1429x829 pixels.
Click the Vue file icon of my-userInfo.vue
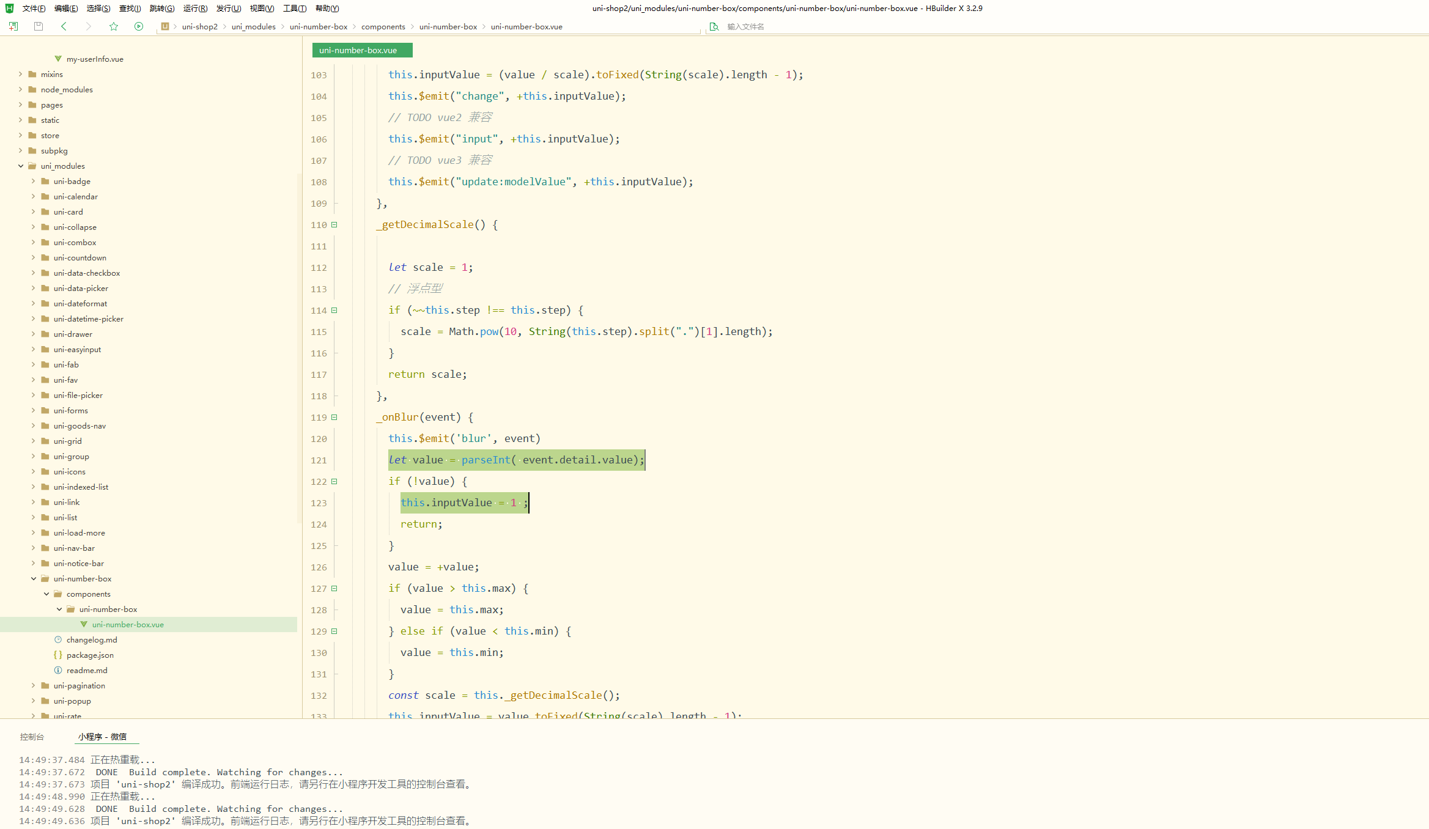[58, 59]
